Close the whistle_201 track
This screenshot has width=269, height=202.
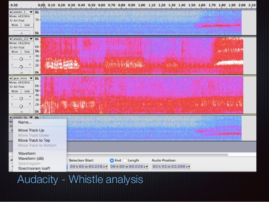(x=11, y=39)
